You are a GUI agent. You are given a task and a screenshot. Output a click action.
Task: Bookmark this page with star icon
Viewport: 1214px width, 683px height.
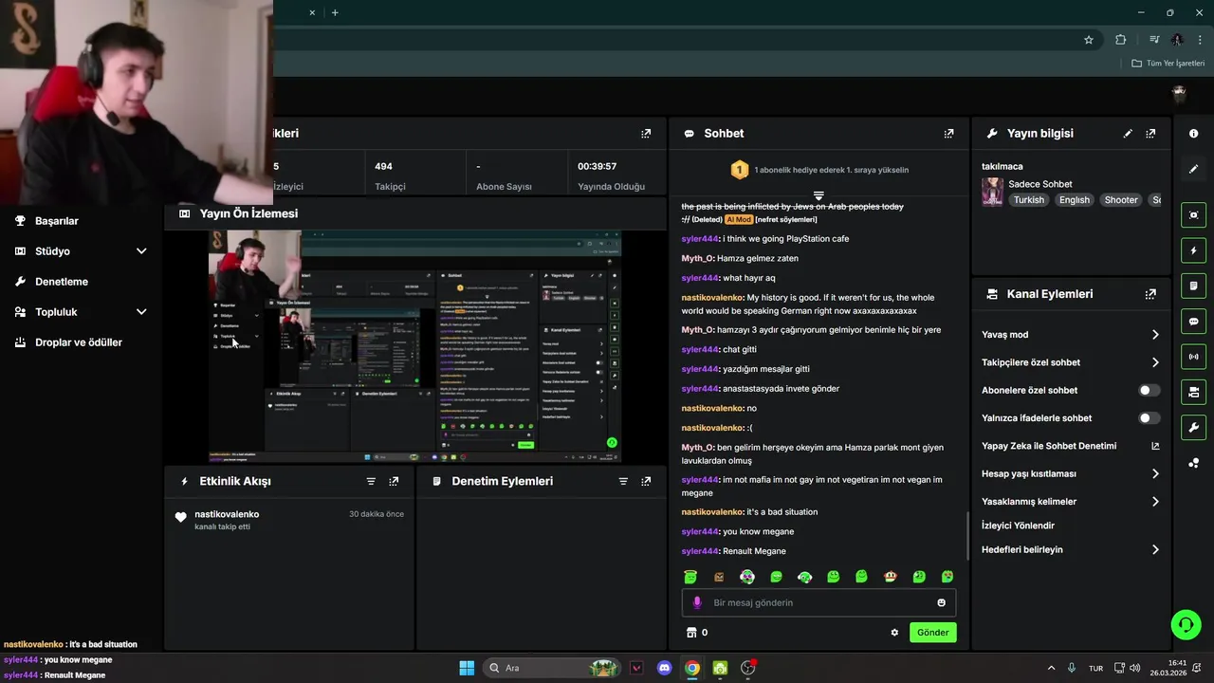coord(1089,40)
